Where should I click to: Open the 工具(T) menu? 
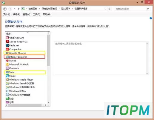click(x=36, y=14)
